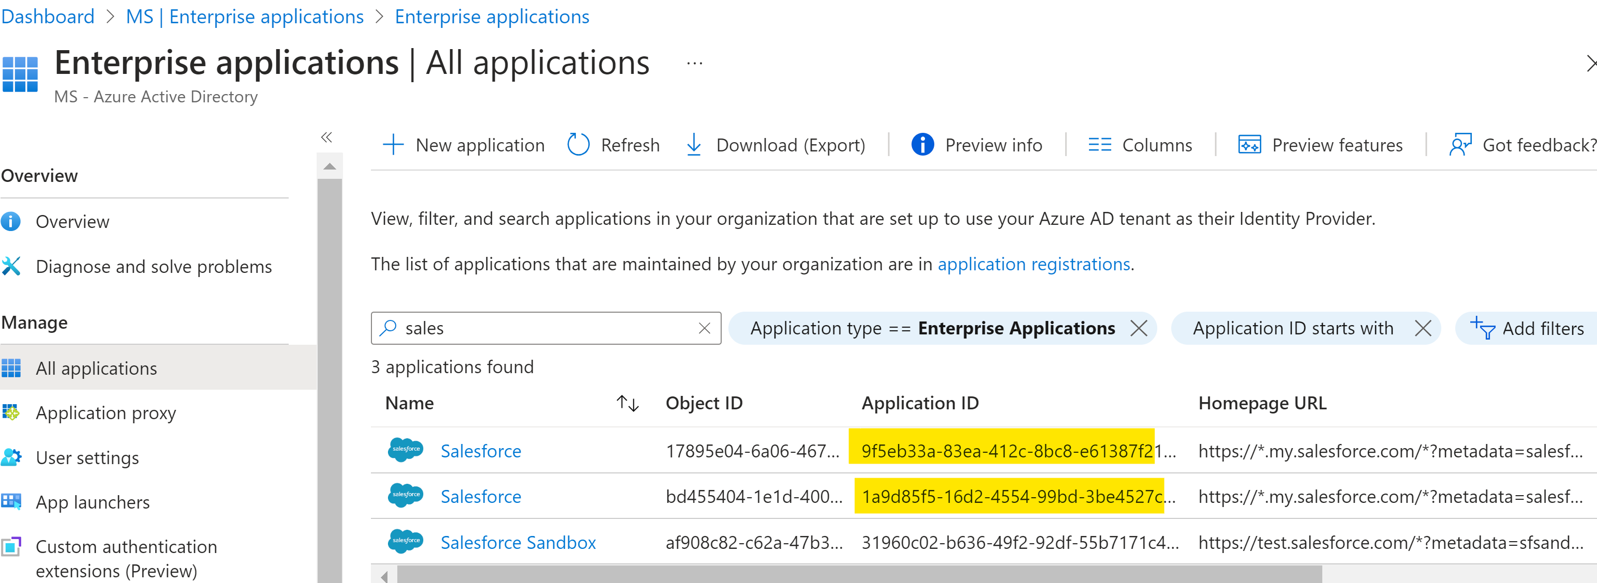Open the ellipsis more options menu
1597x583 pixels.
(x=694, y=63)
